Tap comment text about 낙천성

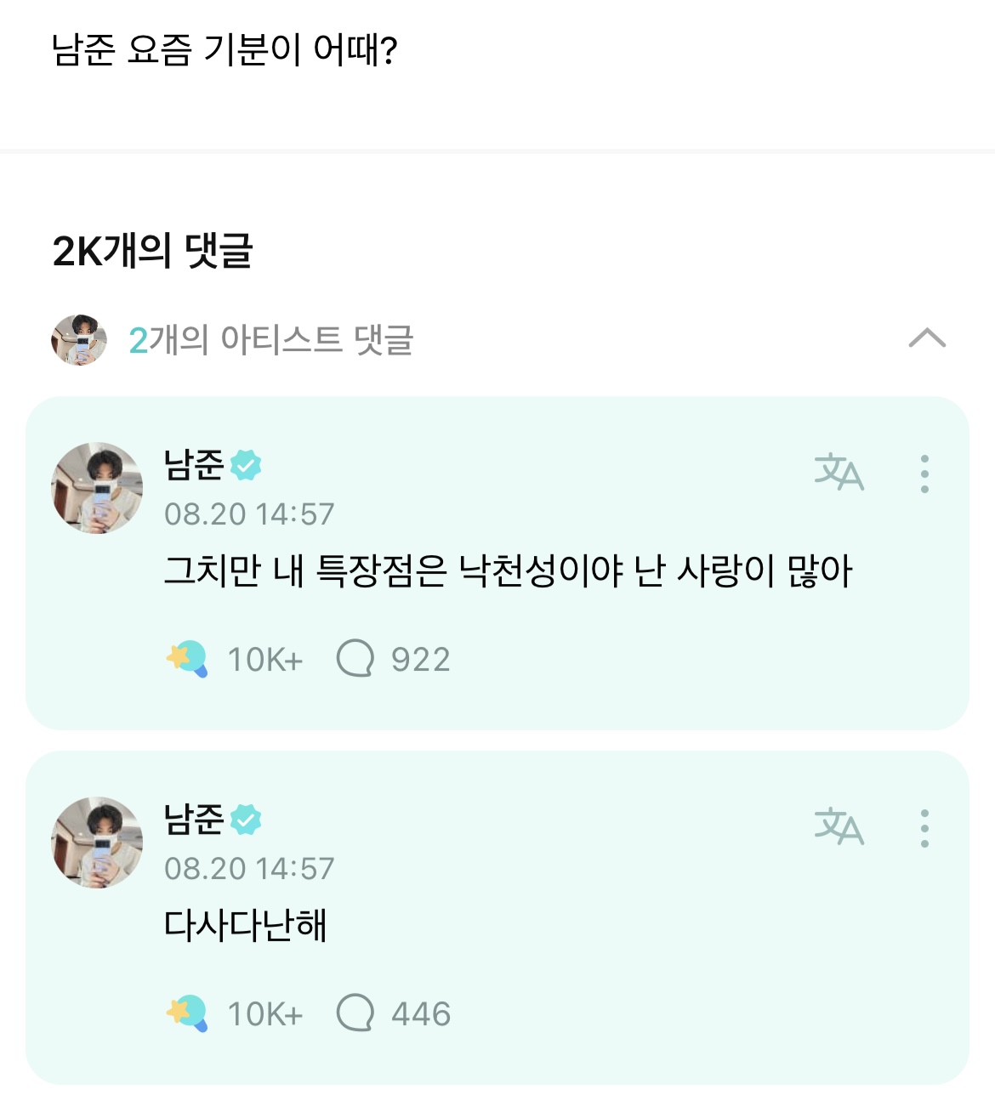click(x=507, y=570)
